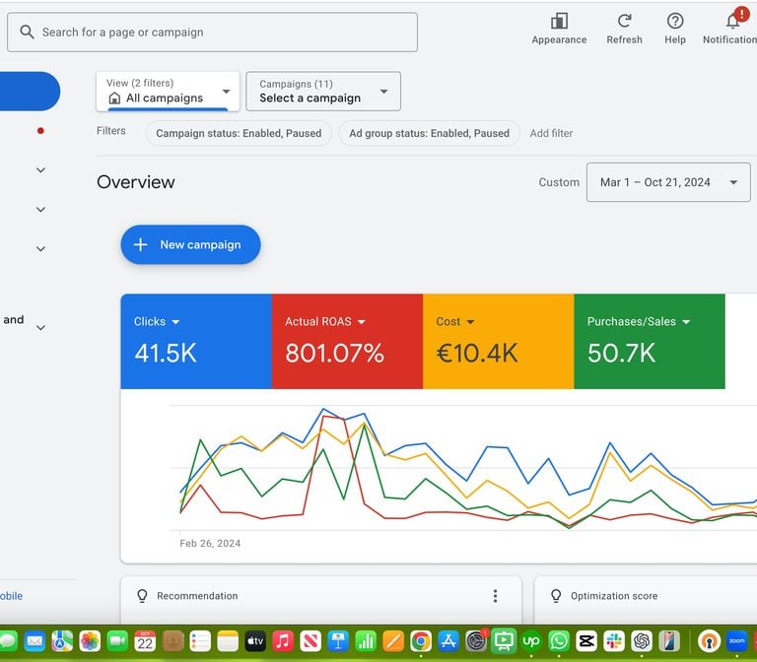The width and height of the screenshot is (757, 662).
Task: Open Photos from the Dock
Action: (x=90, y=641)
